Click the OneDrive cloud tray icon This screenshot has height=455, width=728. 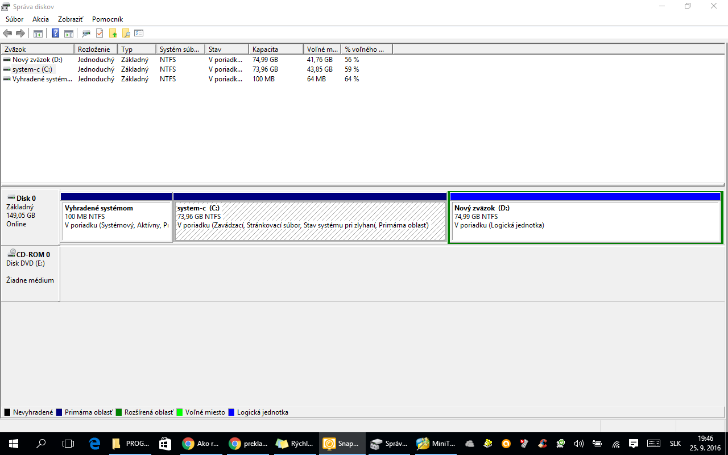coord(470,444)
